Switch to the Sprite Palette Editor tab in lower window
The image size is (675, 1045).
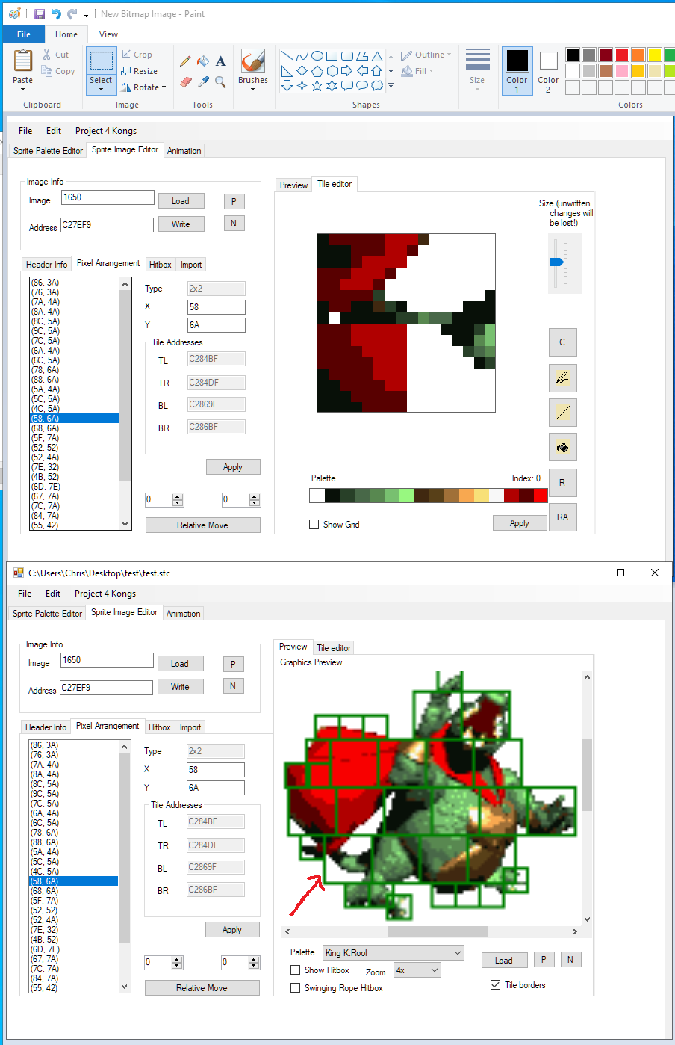(47, 614)
